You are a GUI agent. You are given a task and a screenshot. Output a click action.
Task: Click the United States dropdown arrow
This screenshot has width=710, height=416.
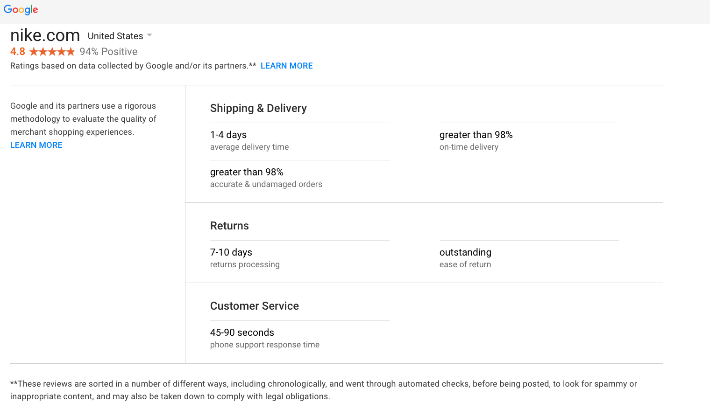[x=149, y=35]
